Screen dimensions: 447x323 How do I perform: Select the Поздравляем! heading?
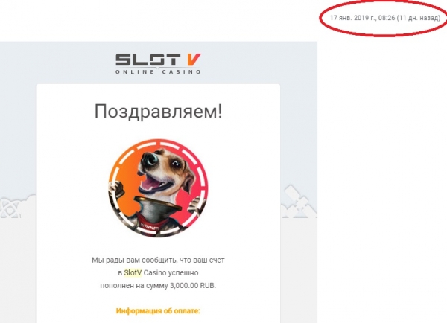(x=158, y=112)
